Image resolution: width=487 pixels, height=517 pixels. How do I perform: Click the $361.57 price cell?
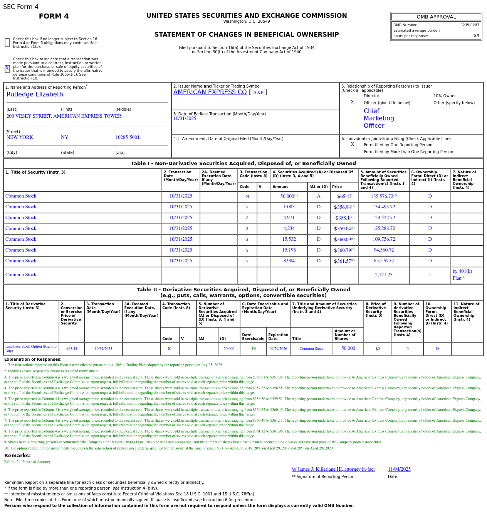click(x=344, y=261)
